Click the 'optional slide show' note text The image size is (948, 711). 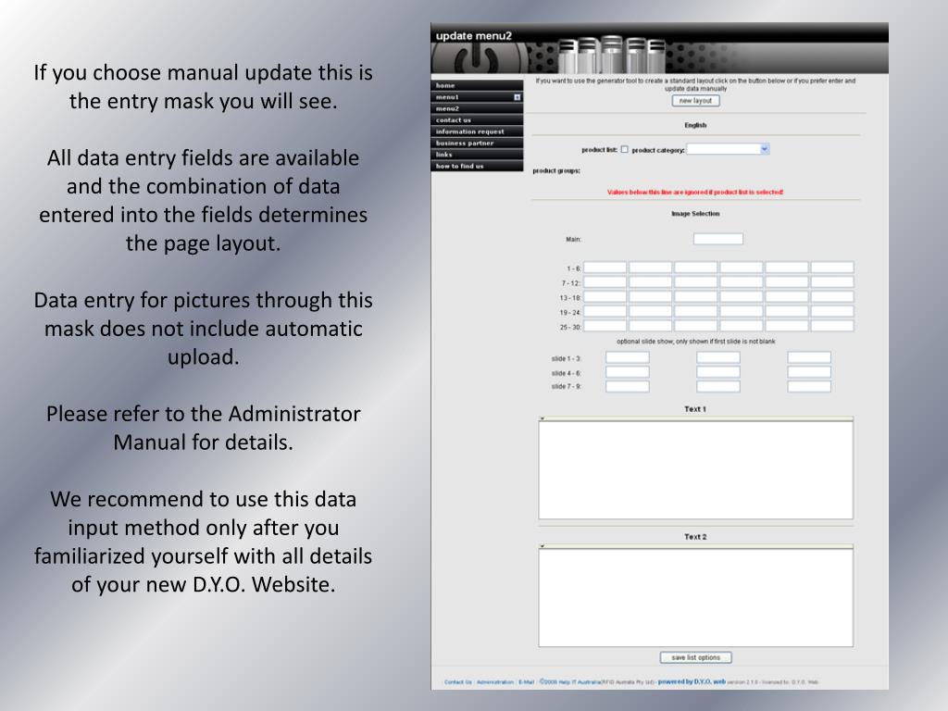point(695,342)
